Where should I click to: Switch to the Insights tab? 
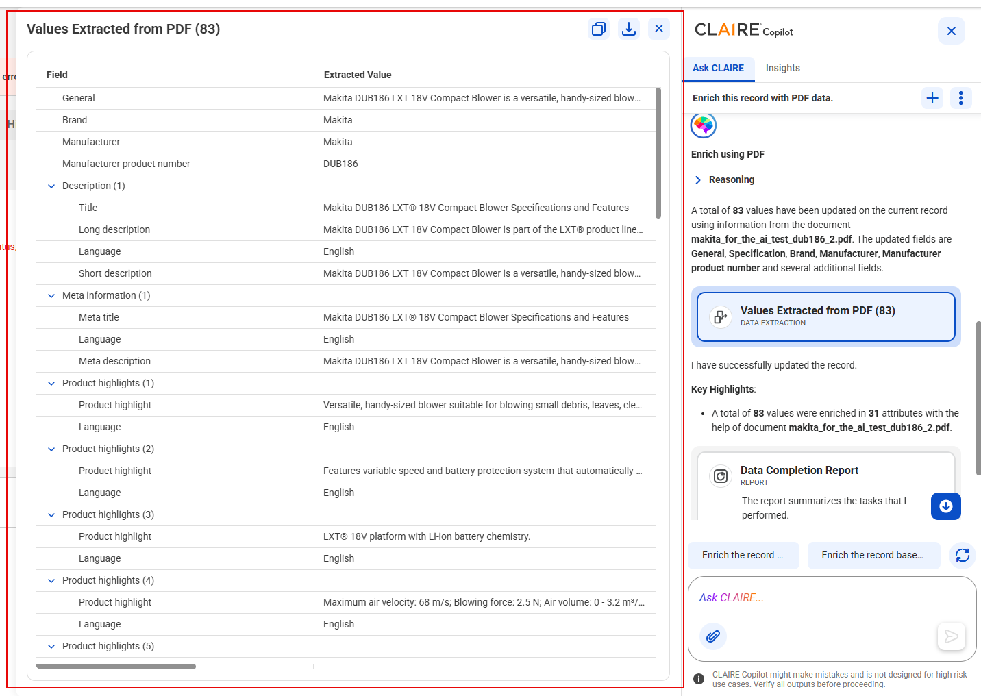tap(782, 68)
